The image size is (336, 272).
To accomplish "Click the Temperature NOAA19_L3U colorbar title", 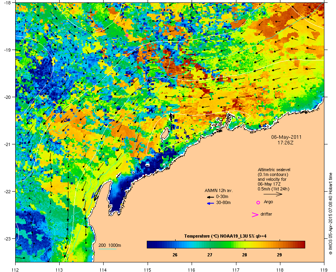I will [x=226, y=236].
